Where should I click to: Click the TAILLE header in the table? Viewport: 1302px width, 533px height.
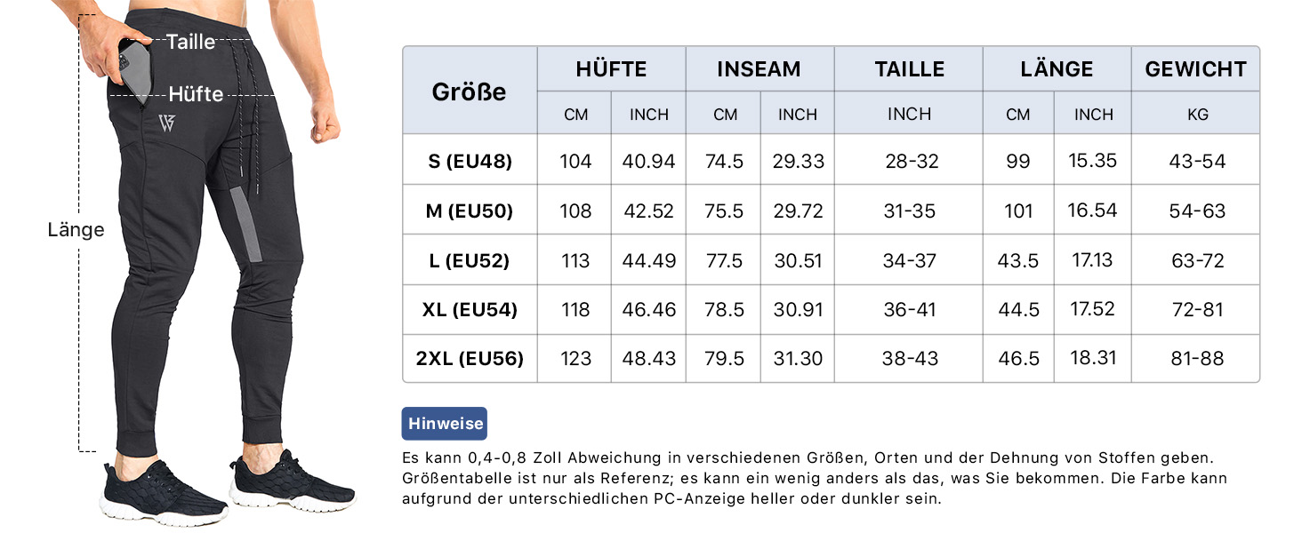click(908, 69)
